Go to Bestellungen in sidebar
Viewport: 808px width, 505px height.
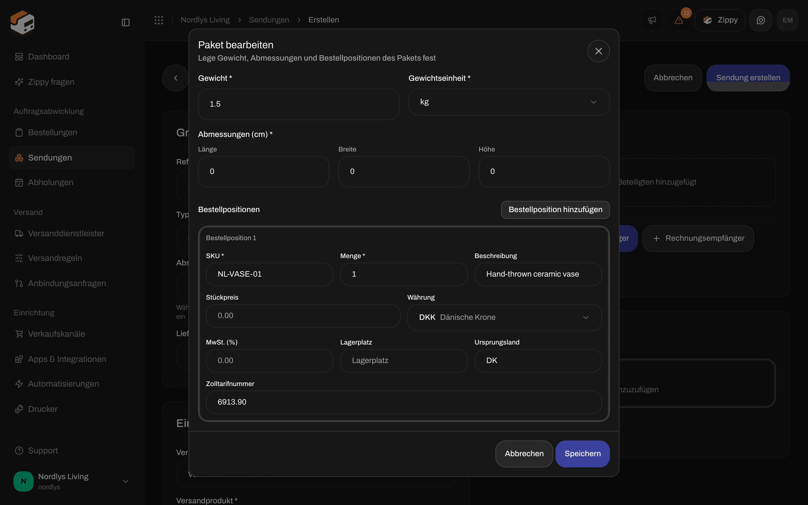(72, 133)
